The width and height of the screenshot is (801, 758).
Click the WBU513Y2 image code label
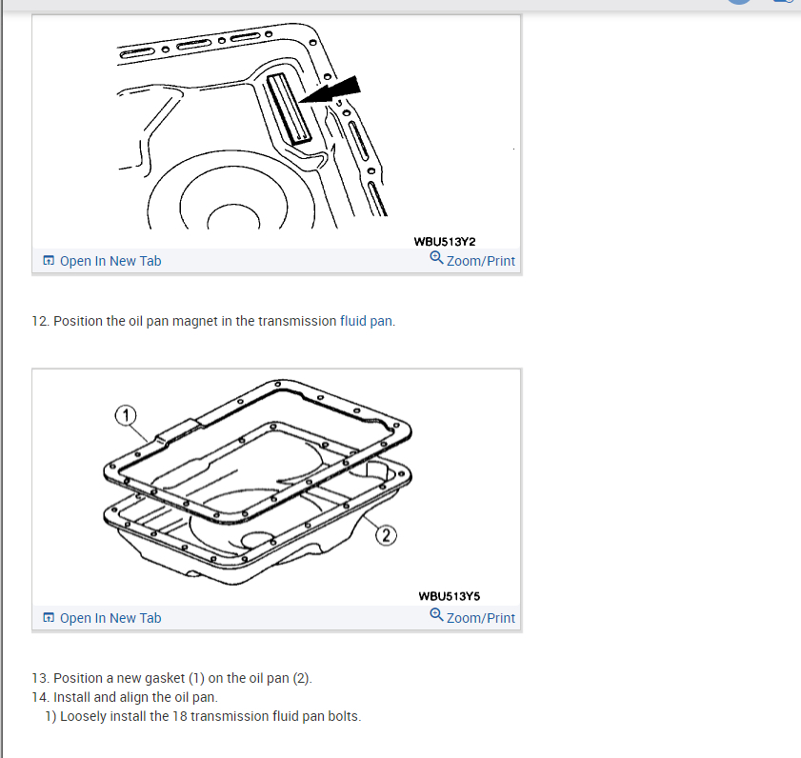coord(445,242)
